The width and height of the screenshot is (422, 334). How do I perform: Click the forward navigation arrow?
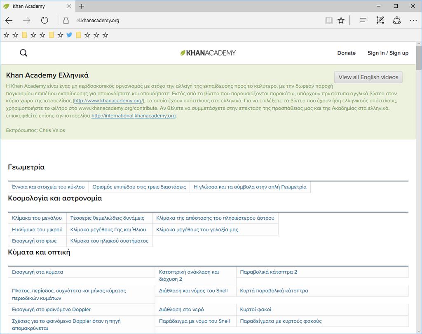pos(27,21)
